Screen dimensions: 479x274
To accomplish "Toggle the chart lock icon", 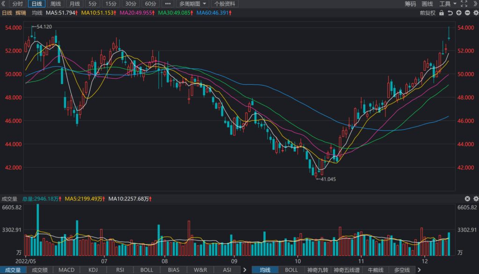I will 442,13.
